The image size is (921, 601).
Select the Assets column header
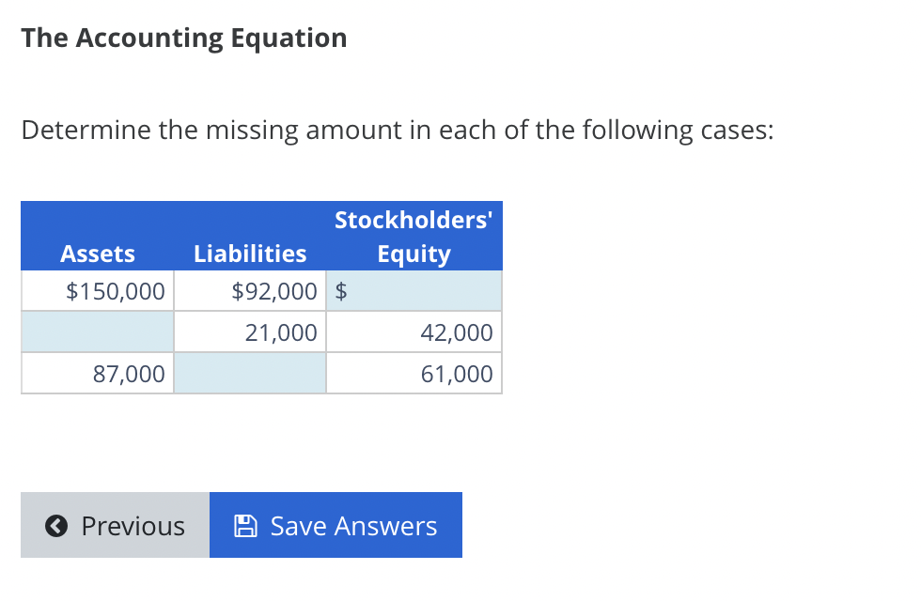coord(98,254)
